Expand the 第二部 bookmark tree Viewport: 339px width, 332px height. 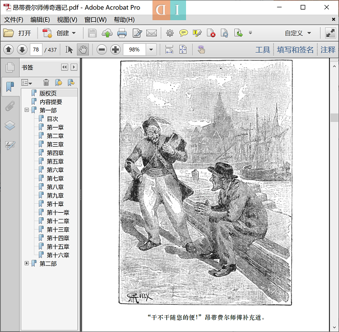coord(26,263)
